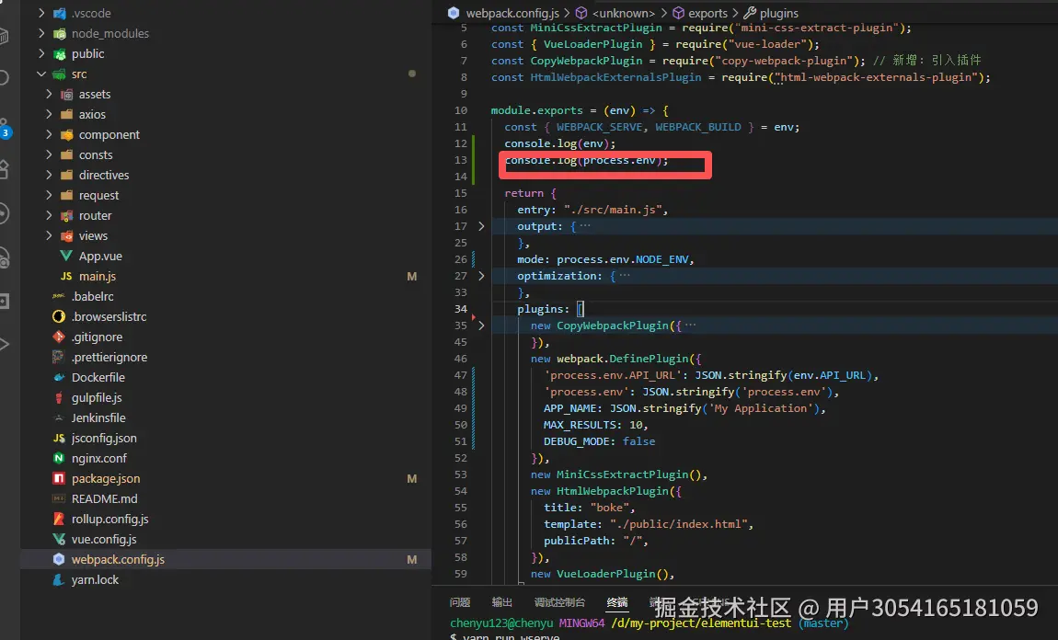This screenshot has width=1058, height=640.
Task: Click line number 46 in the gutter
Action: pyautogui.click(x=460, y=359)
